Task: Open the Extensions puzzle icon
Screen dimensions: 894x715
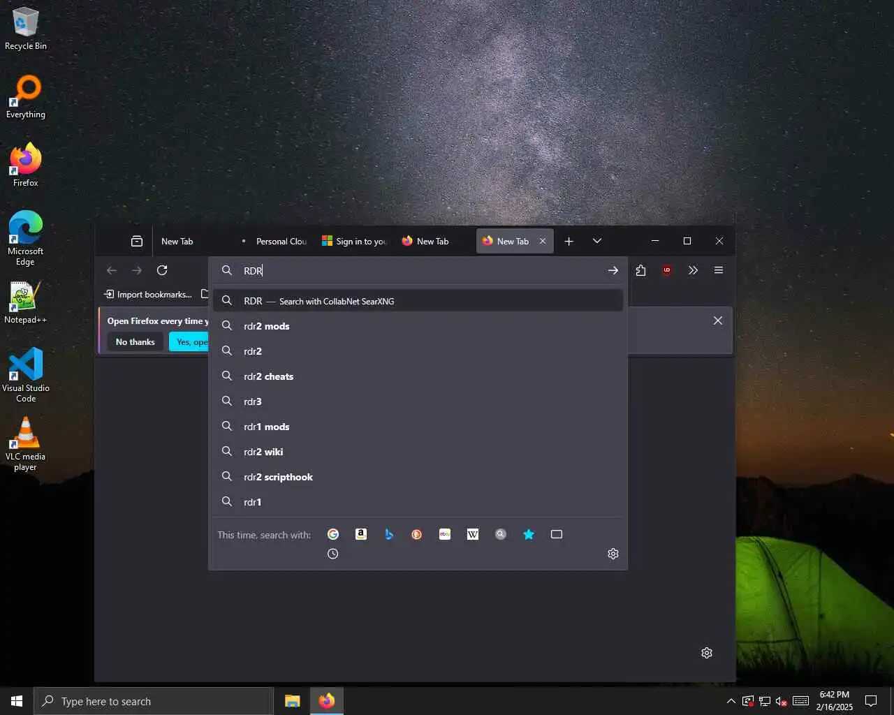Action: 641,270
